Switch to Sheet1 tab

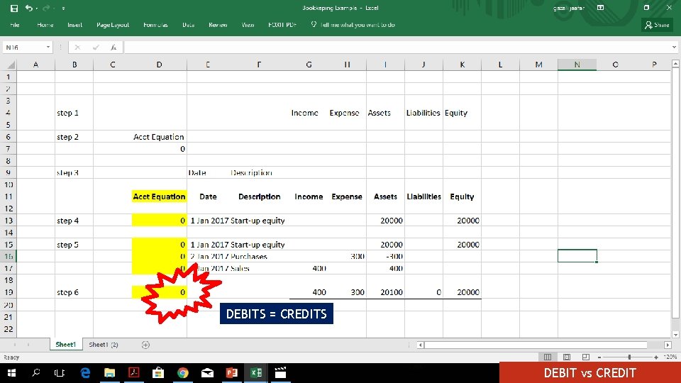tap(65, 345)
